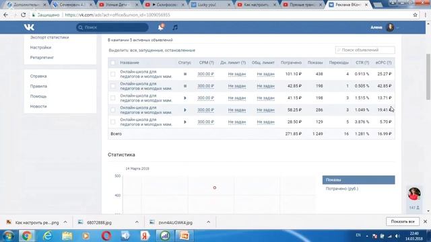Click the running status icon for 58.25 ₽ ad
The image size is (431, 242).
pos(185,110)
